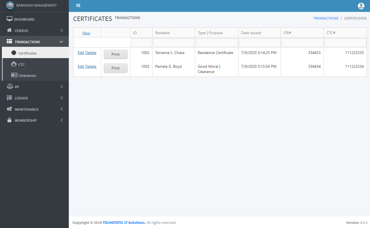Expand the Membership menu chevron
This screenshot has height=228, width=370.
(x=62, y=120)
